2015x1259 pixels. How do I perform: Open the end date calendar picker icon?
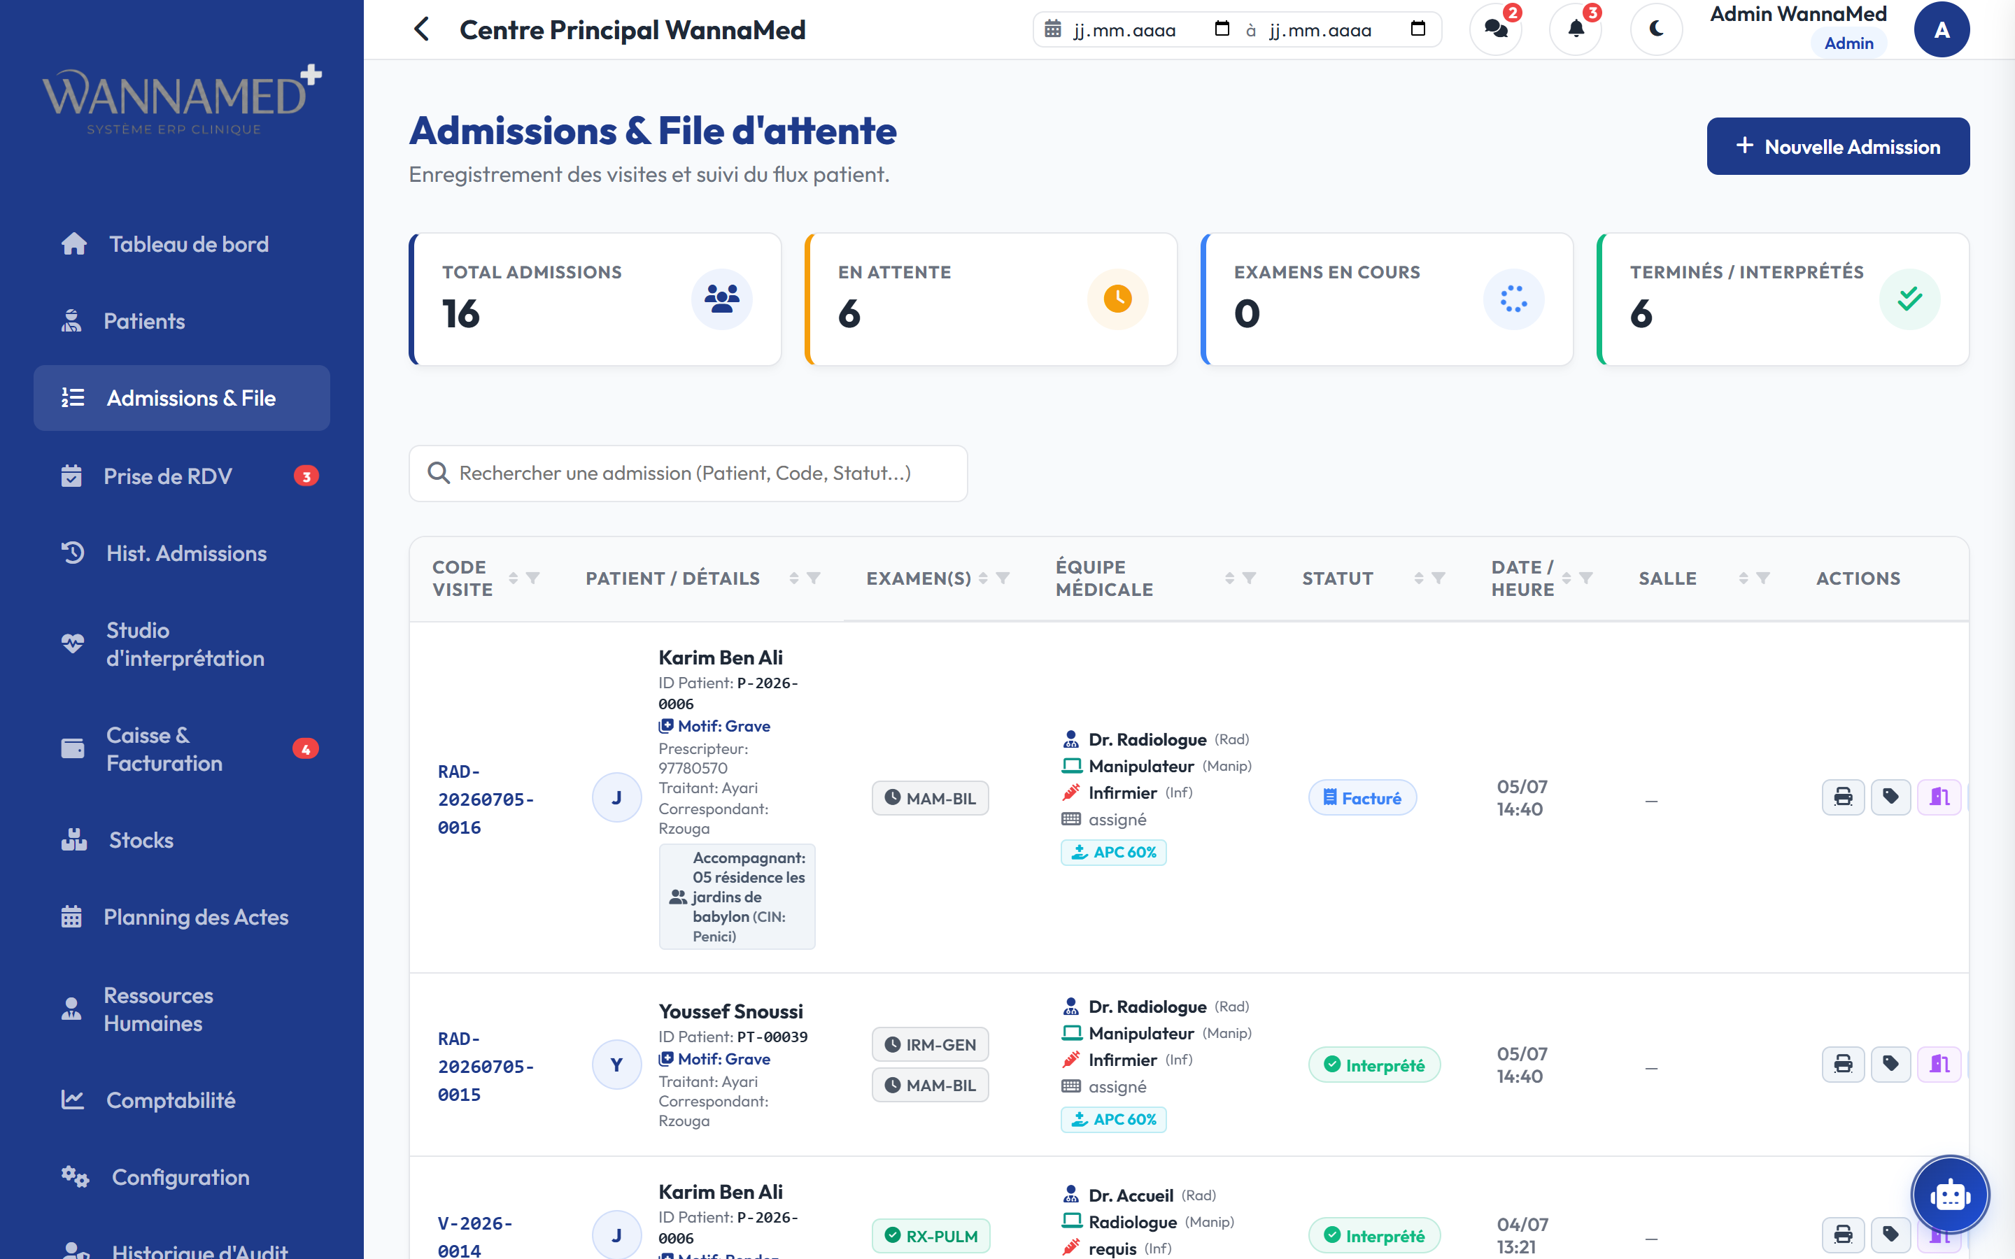click(1417, 29)
